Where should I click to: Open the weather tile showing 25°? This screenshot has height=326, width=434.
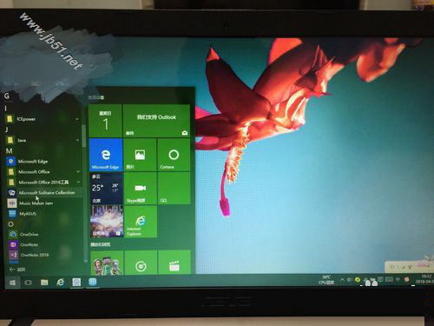tap(106, 188)
